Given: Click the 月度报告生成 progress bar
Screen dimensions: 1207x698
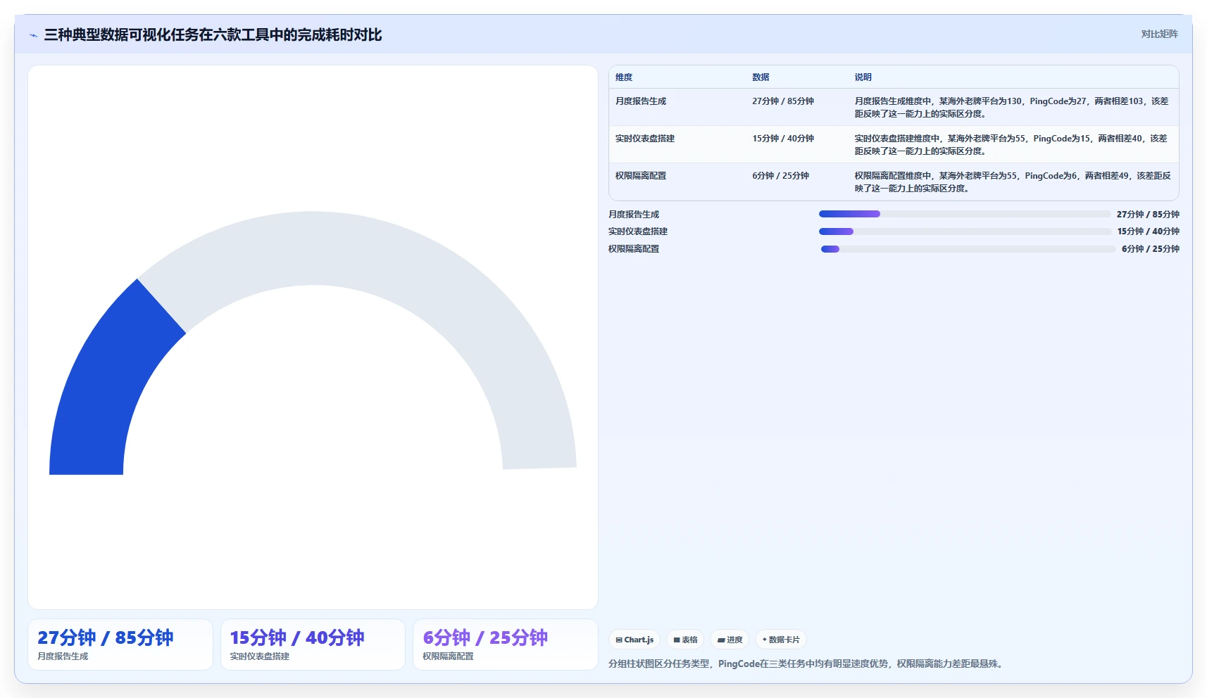Looking at the screenshot, I should [965, 214].
